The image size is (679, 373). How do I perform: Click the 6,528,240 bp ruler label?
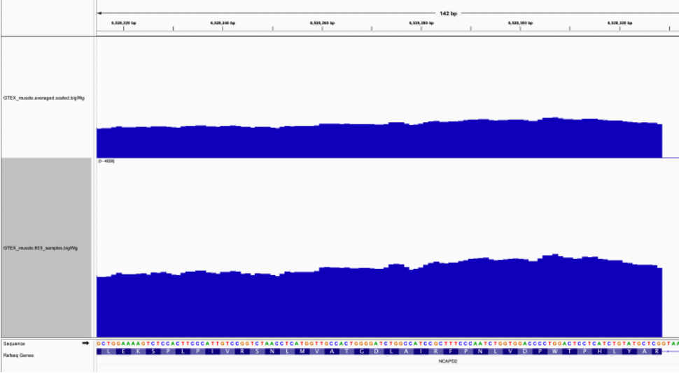pos(223,23)
